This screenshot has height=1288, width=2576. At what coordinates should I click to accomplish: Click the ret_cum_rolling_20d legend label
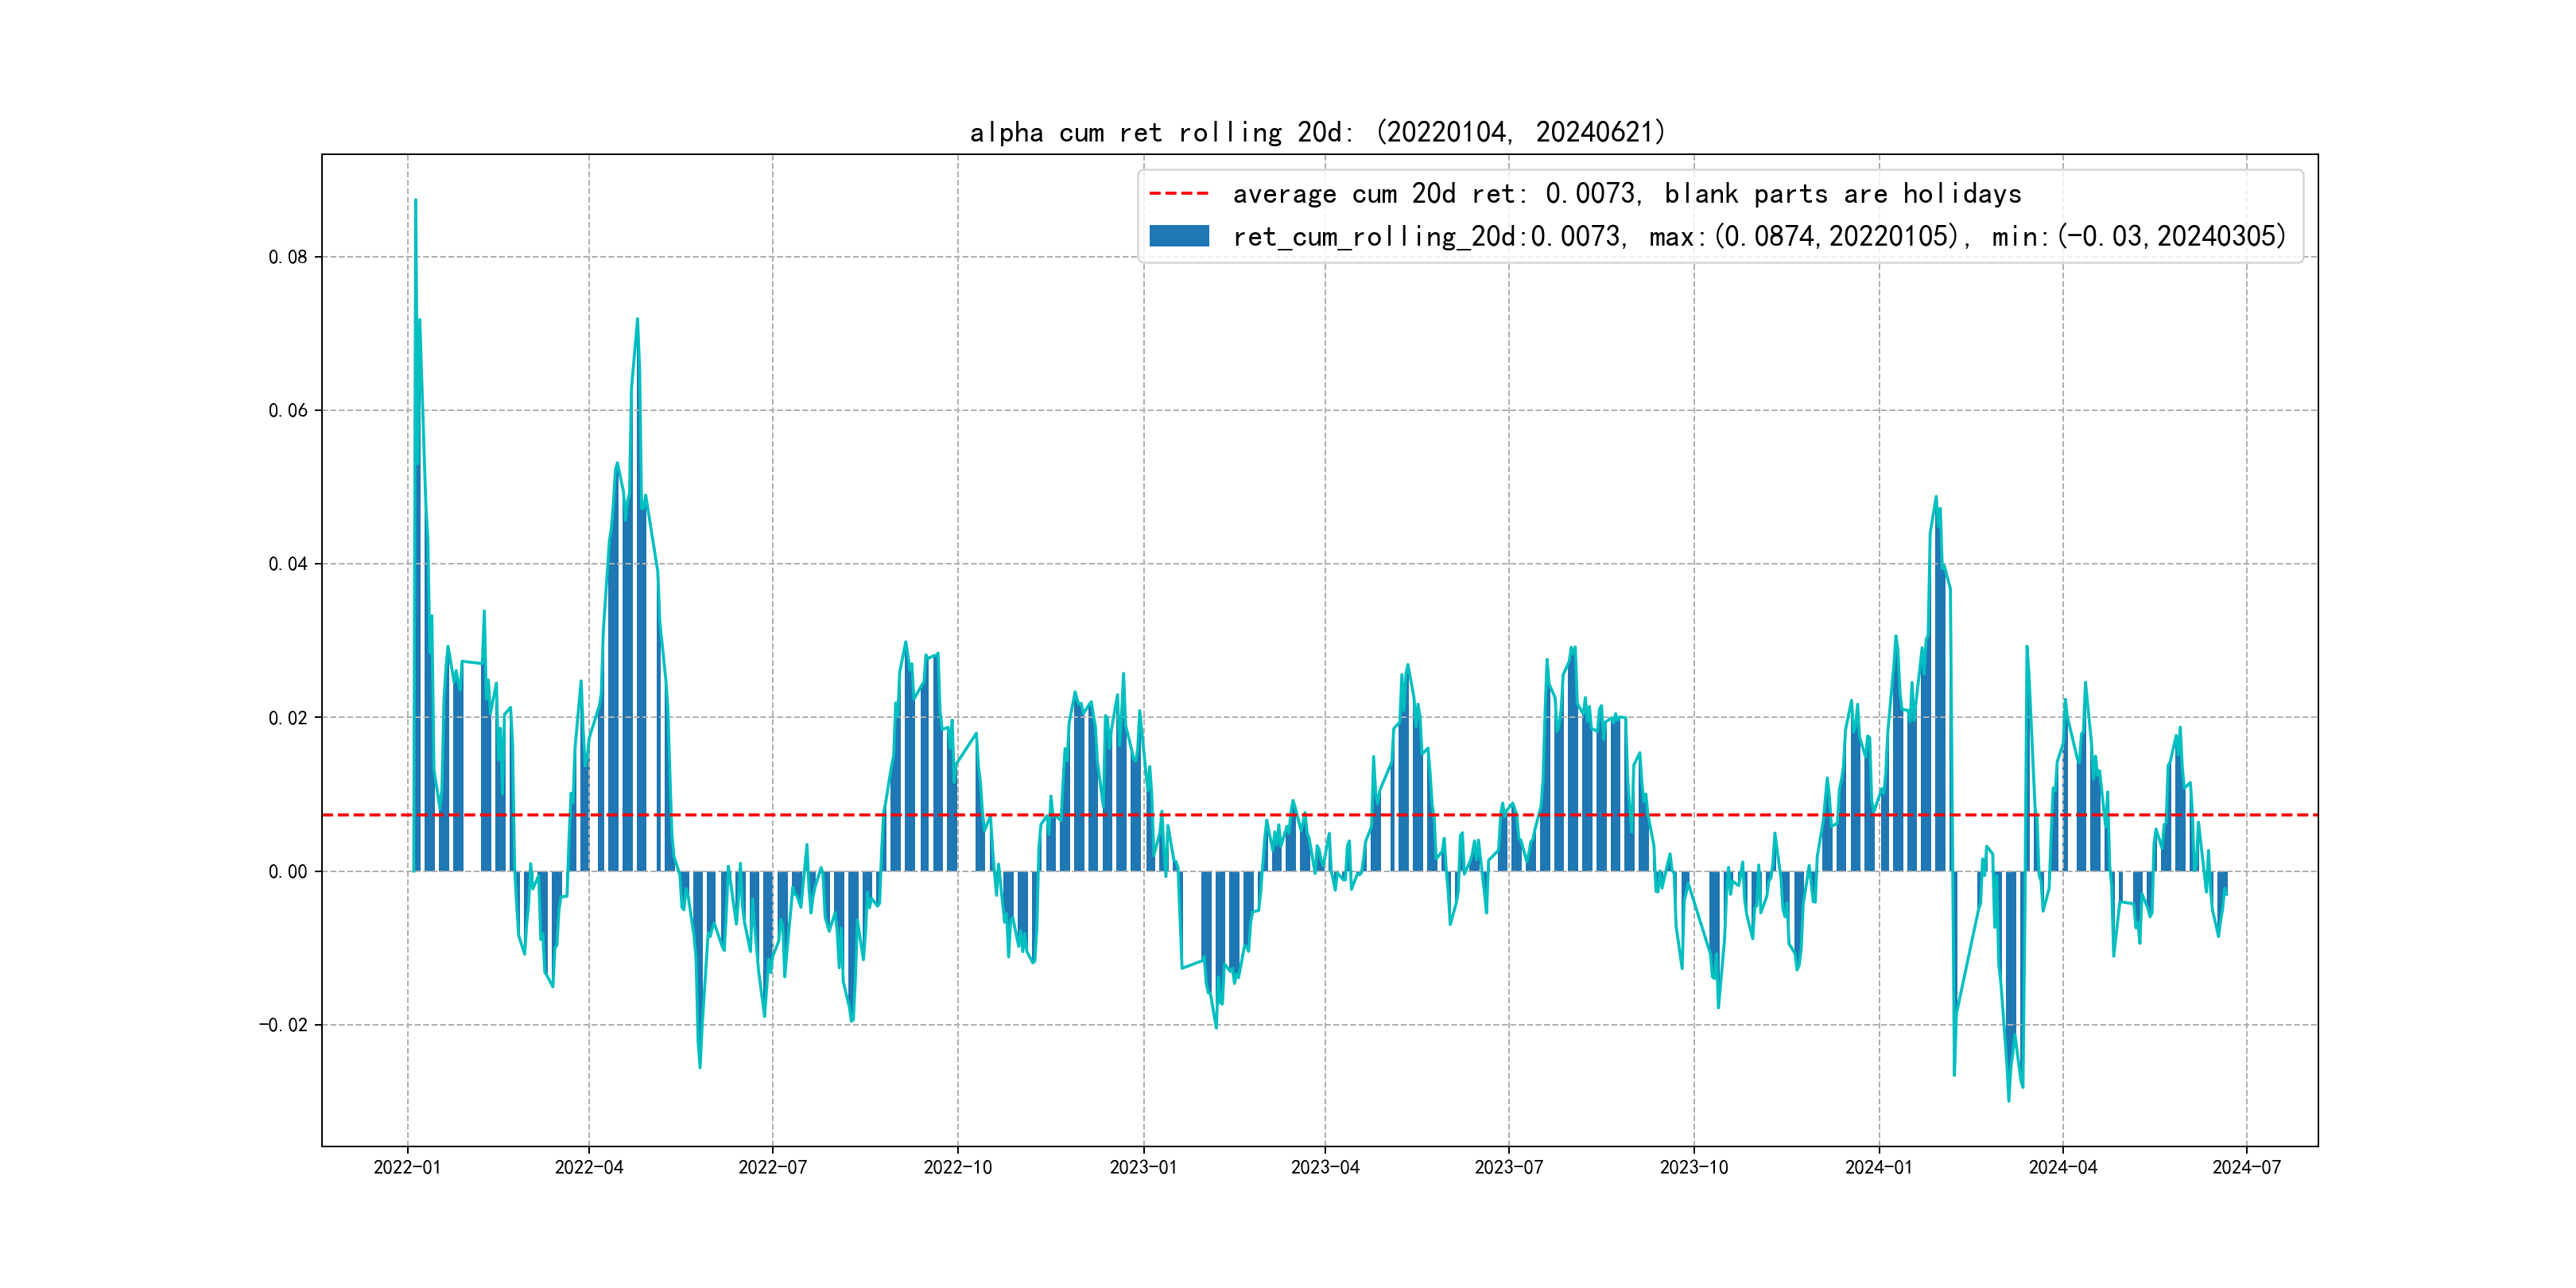click(x=1758, y=237)
